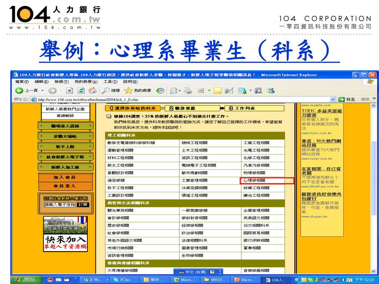Image resolution: width=379 pixels, height=284 pixels.
Task: Switch to the PCho... taskbar window
Action: (x=125, y=280)
